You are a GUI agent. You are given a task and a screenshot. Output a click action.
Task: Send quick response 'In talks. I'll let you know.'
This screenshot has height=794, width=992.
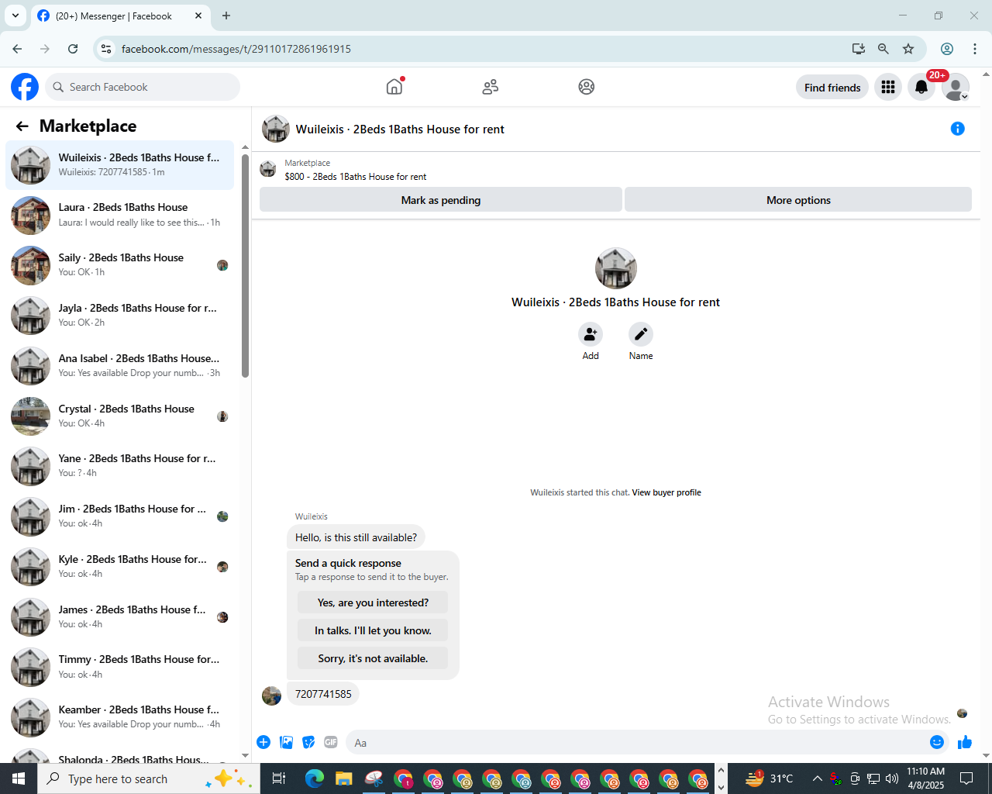(373, 630)
